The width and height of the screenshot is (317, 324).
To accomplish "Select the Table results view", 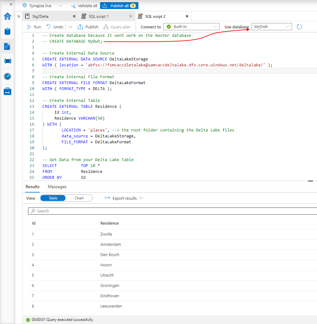I will point(53,198).
